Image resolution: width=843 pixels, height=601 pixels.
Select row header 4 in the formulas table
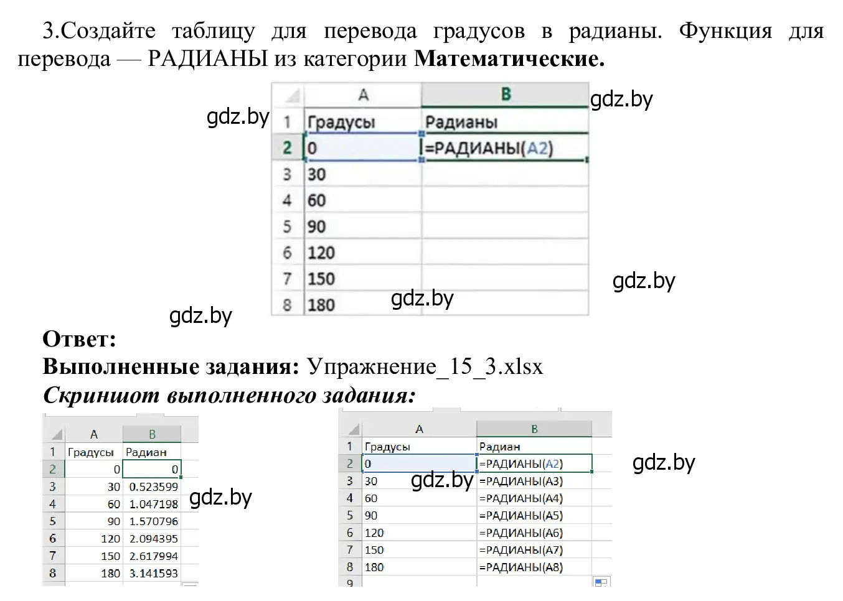point(351,498)
